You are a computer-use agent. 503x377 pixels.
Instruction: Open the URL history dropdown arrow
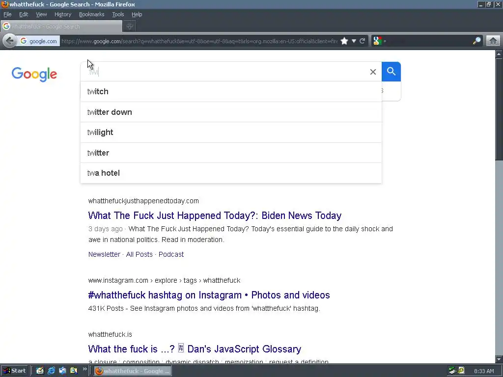[354, 41]
